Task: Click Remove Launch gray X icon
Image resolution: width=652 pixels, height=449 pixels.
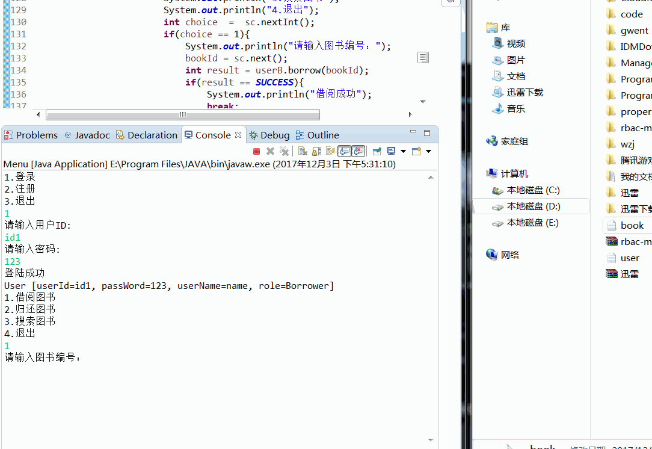Action: click(270, 152)
